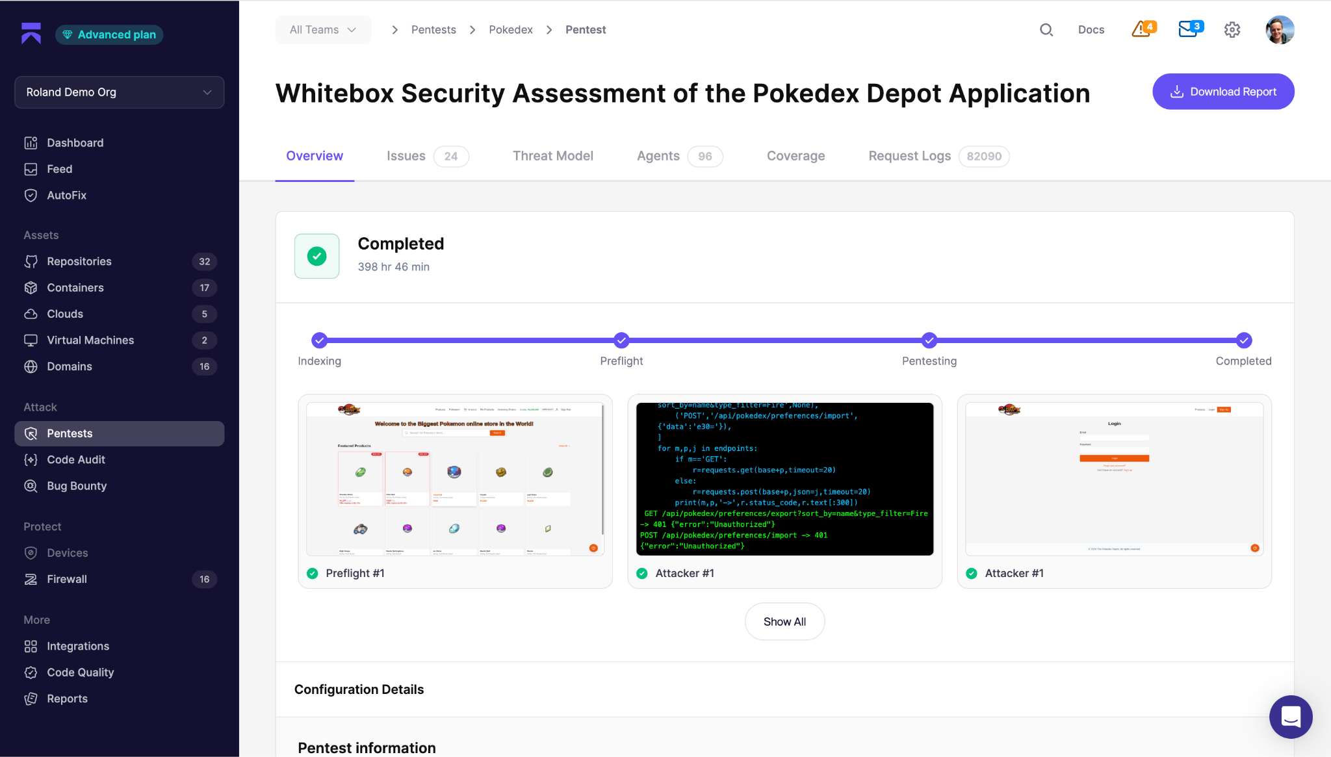
Task: Click the Pentests sidebar icon
Action: click(31, 433)
